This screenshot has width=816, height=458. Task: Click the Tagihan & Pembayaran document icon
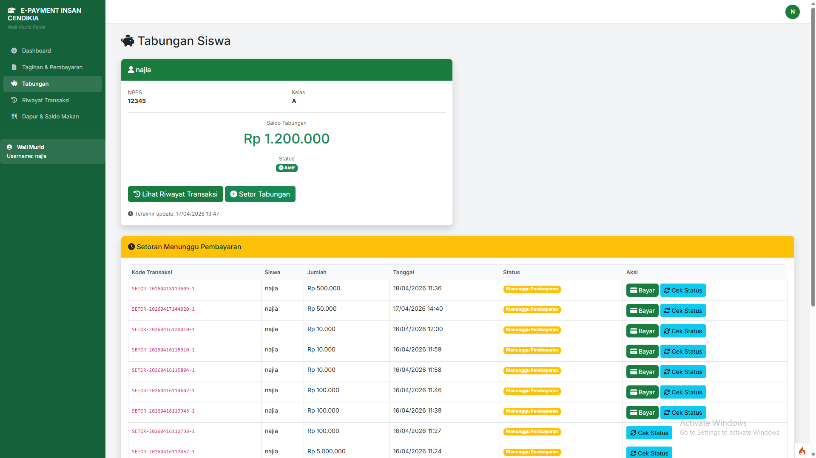point(14,67)
